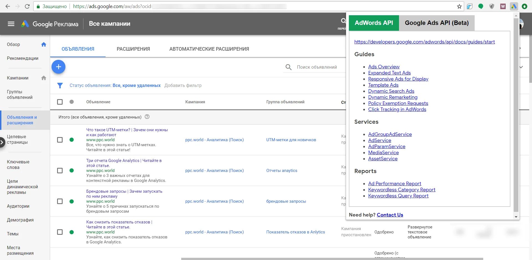This screenshot has width=532, height=260.
Task: Tick the select-all ads header checkbox
Action: (60, 102)
